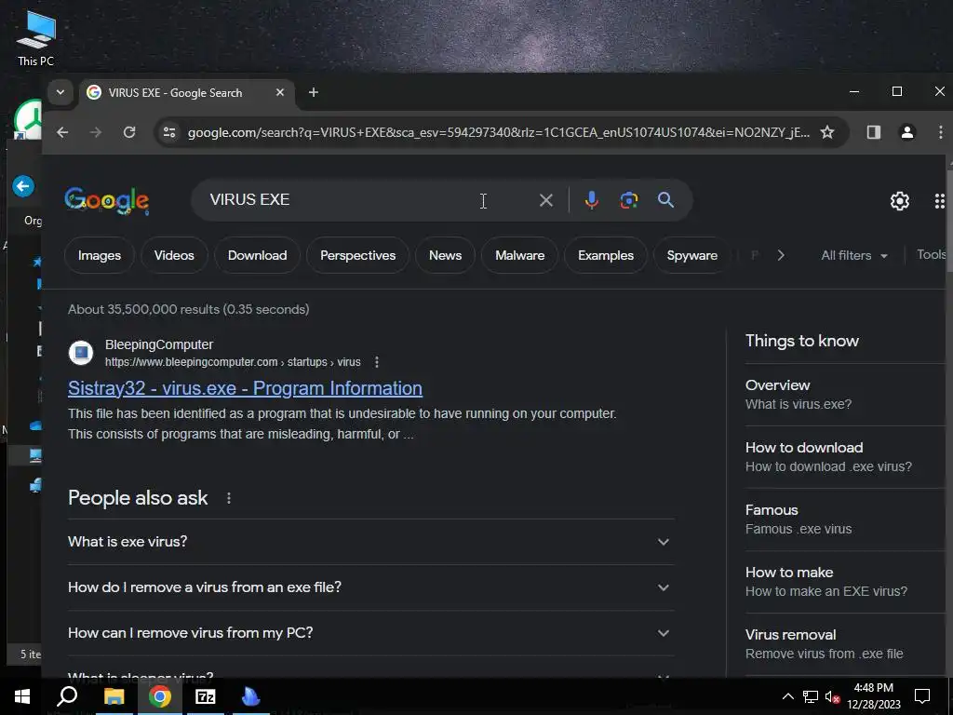Switch to Images results
The width and height of the screenshot is (953, 715).
[x=100, y=255]
